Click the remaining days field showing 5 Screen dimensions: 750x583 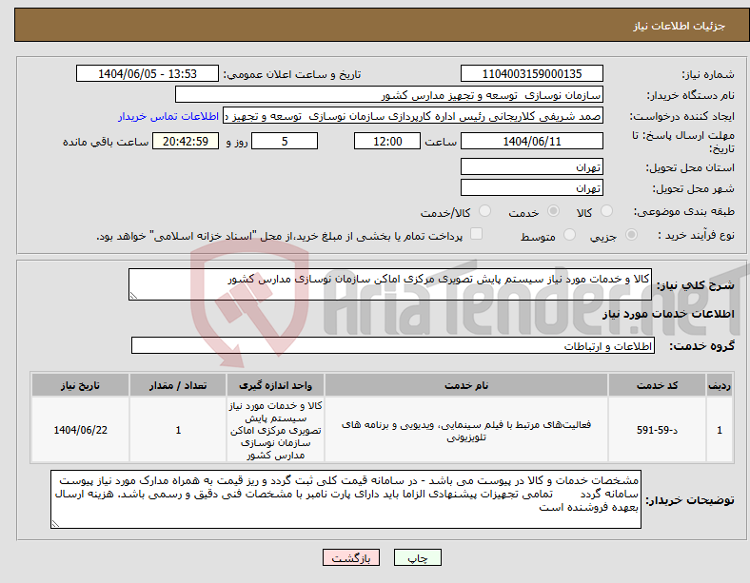click(x=285, y=141)
